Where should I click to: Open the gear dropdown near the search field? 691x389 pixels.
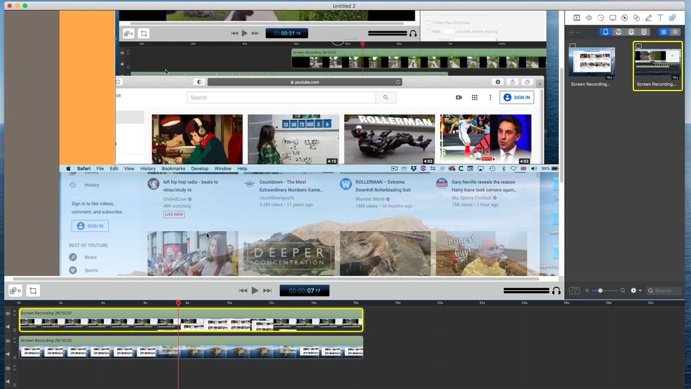(635, 290)
